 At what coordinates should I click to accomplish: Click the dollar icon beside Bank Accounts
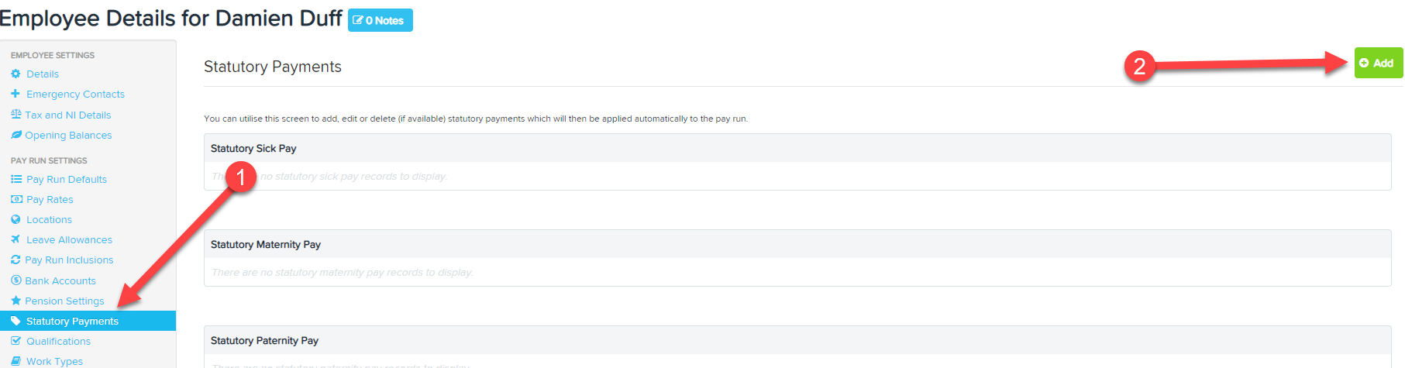pos(15,280)
